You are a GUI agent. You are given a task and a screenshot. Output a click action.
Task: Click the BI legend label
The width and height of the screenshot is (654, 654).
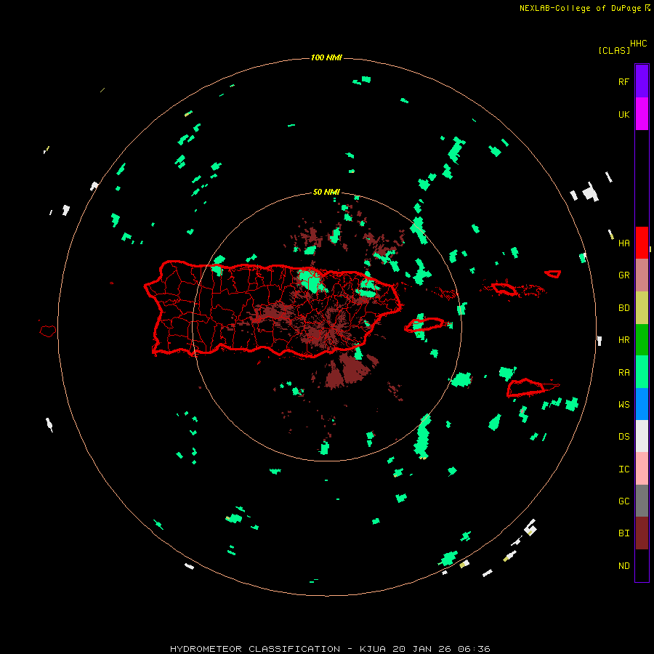[x=623, y=533]
